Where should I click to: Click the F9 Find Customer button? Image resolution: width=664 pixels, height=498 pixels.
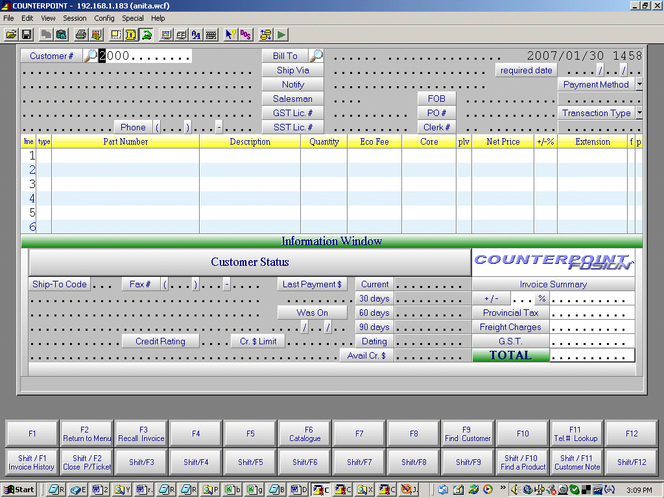pos(468,434)
